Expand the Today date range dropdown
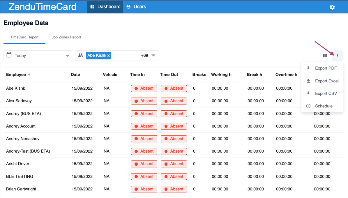The height and width of the screenshot is (198, 348). [x=68, y=56]
